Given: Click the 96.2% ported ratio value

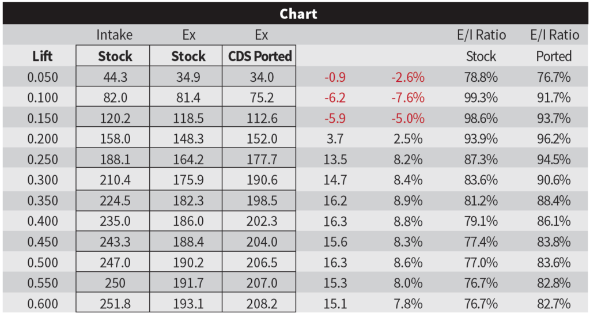Looking at the screenshot, I should [553, 139].
